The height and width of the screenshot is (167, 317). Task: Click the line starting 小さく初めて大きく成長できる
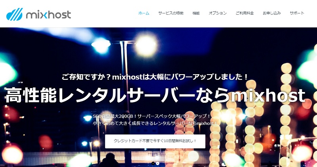point(155,123)
